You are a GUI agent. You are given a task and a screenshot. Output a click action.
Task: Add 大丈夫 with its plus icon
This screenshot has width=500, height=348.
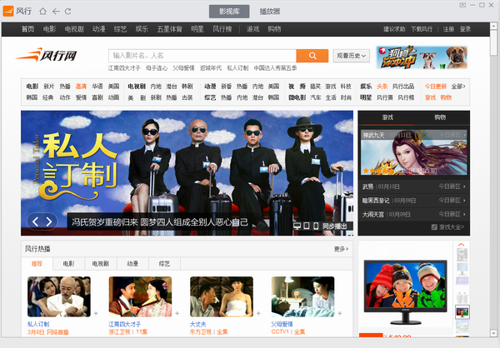pos(258,313)
